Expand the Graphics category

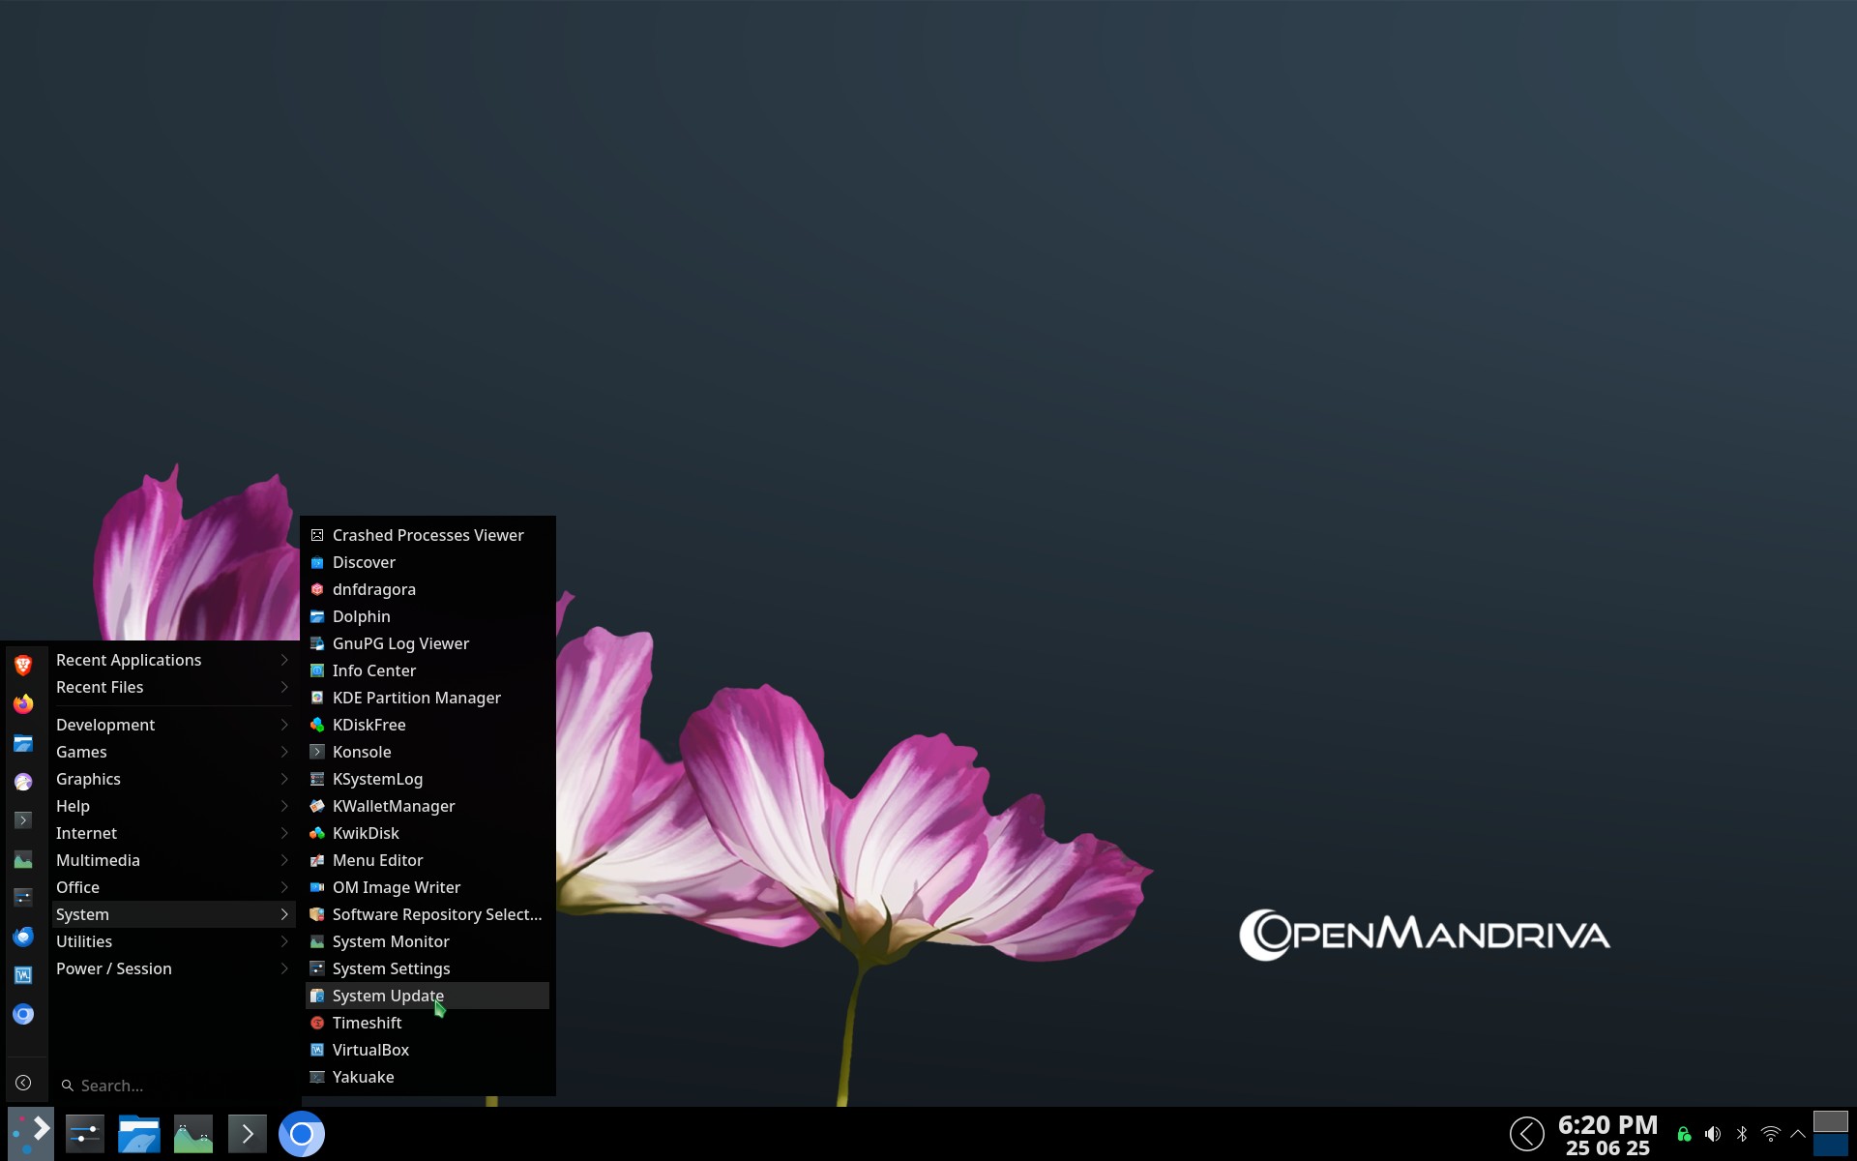tap(174, 779)
